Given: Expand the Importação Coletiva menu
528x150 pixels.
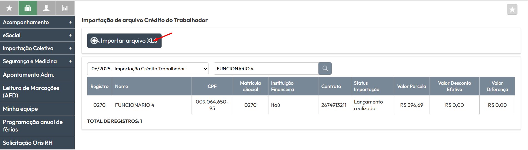Looking at the screenshot, I should pos(37,48).
